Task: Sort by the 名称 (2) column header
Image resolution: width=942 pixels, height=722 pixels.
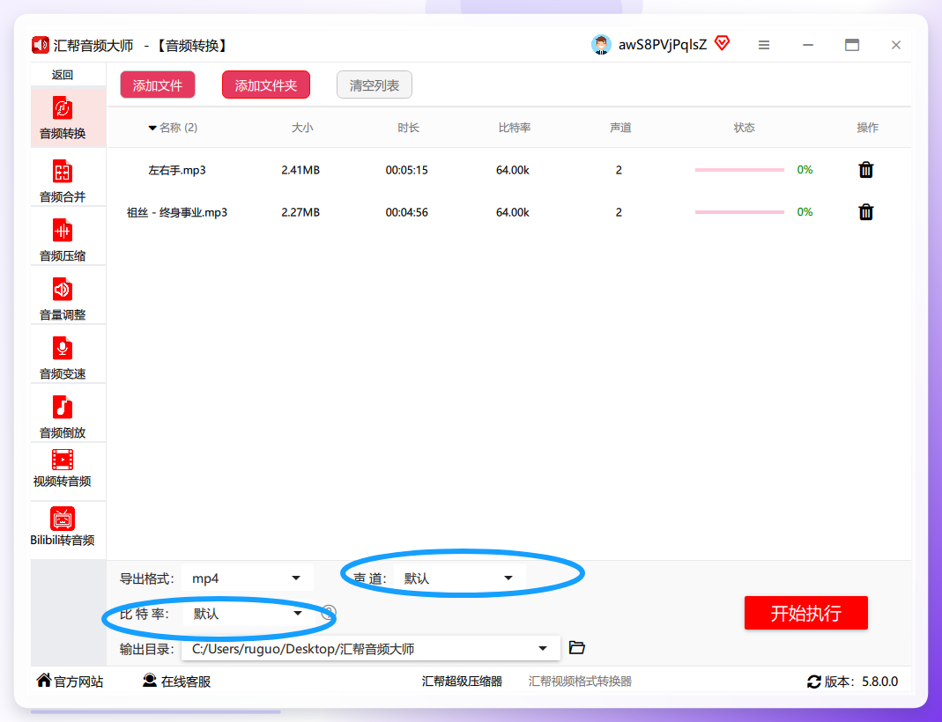Action: point(173,128)
